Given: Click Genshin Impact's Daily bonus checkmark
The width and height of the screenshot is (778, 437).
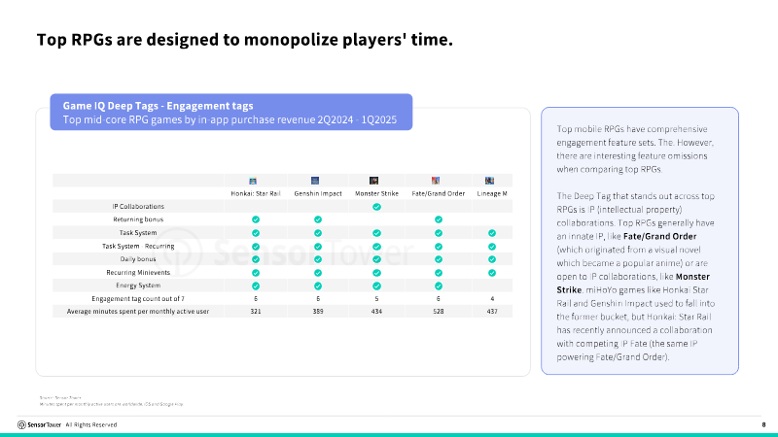Looking at the screenshot, I should click(x=317, y=259).
